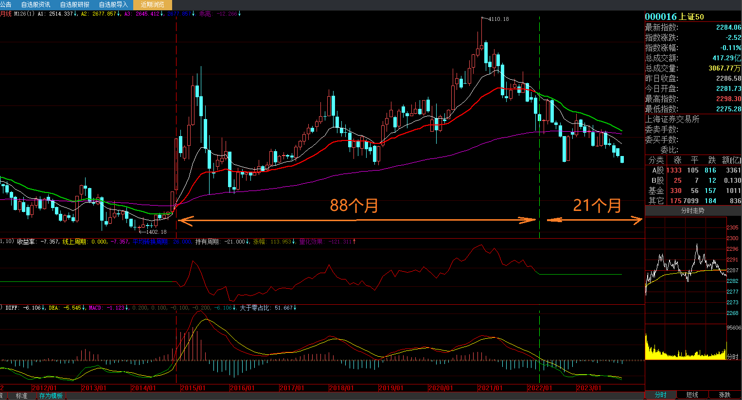Click the 总成交量 value 3067.77万
742x400 pixels.
click(725, 68)
